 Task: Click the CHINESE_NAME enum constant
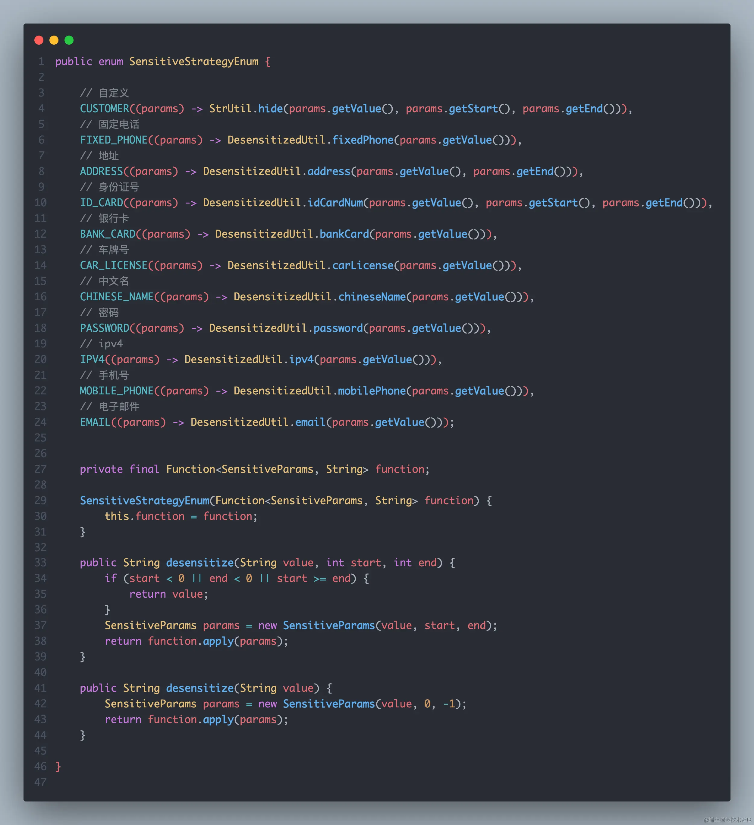click(117, 297)
